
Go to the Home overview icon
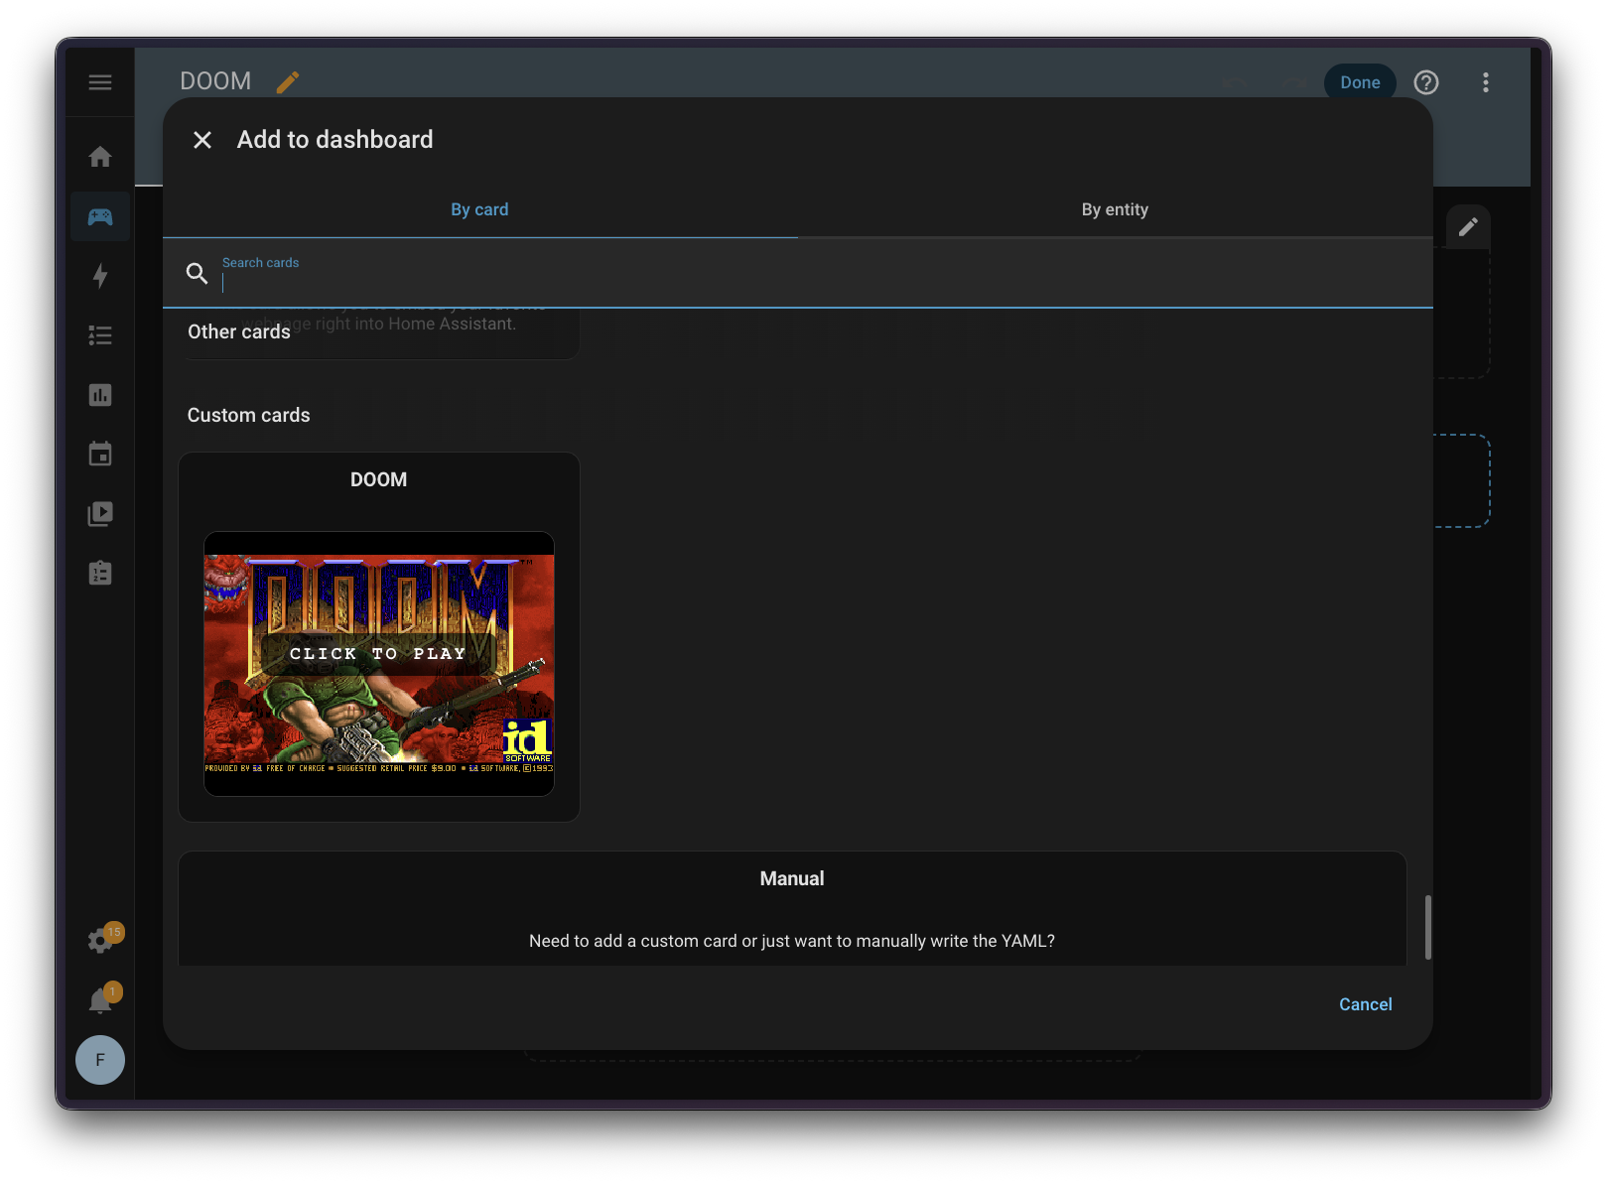click(x=100, y=157)
